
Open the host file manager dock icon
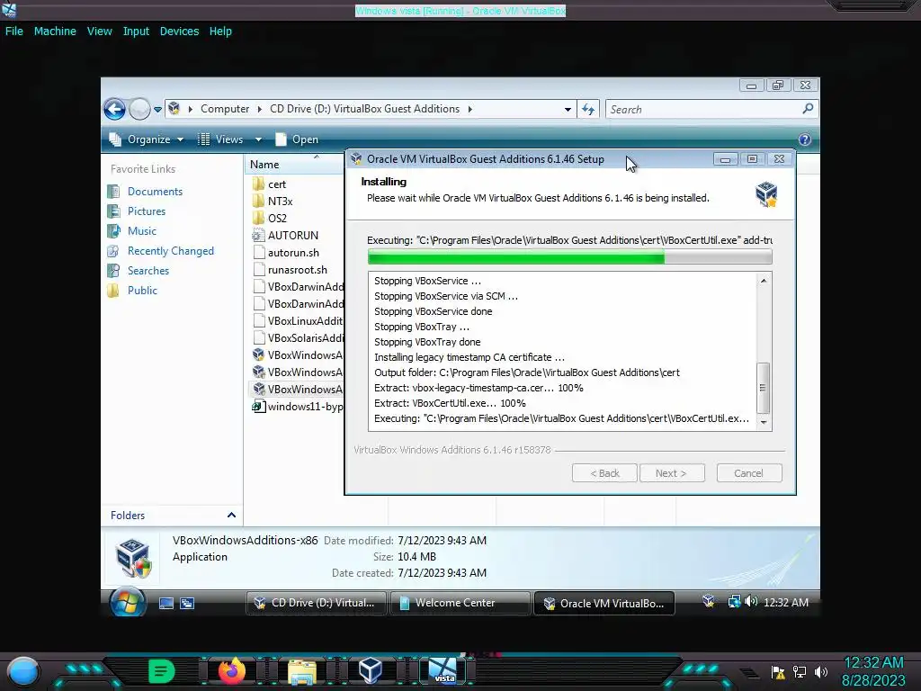pos(302,671)
